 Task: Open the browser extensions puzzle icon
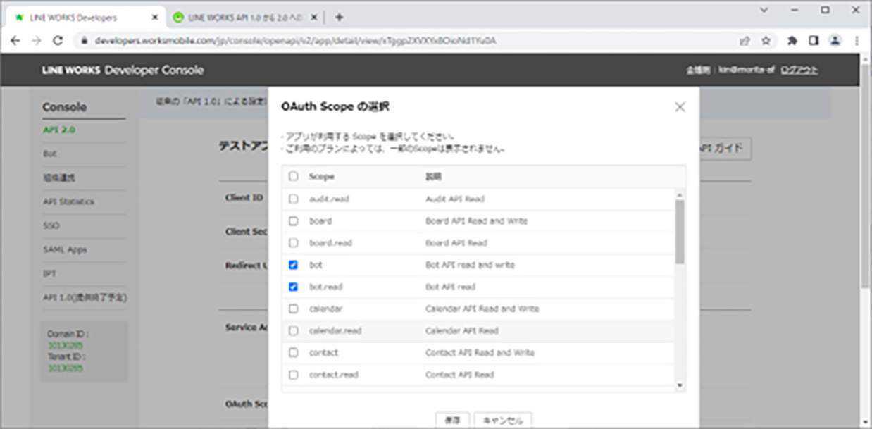(x=792, y=41)
